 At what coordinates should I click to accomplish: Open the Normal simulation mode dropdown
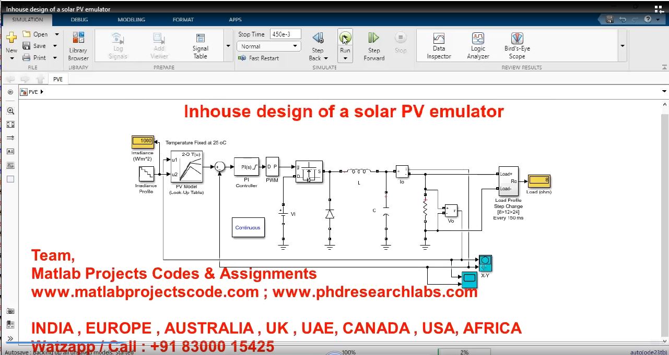pyautogui.click(x=269, y=46)
